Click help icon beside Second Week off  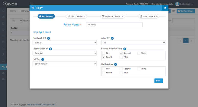click(50, 49)
